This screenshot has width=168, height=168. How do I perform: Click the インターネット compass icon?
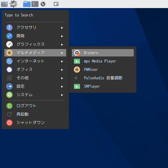pyautogui.click(x=9, y=61)
